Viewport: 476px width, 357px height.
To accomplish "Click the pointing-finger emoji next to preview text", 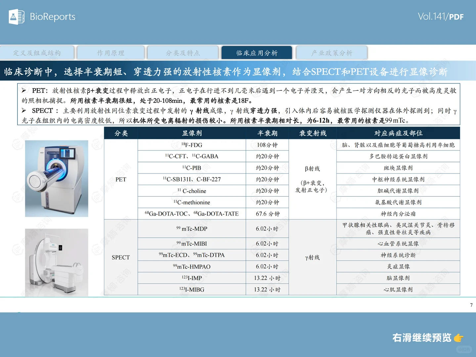I will 459,338.
